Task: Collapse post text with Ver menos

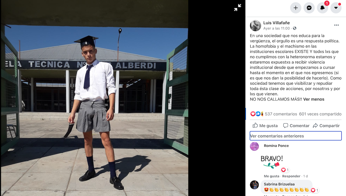Action: [x=314, y=99]
